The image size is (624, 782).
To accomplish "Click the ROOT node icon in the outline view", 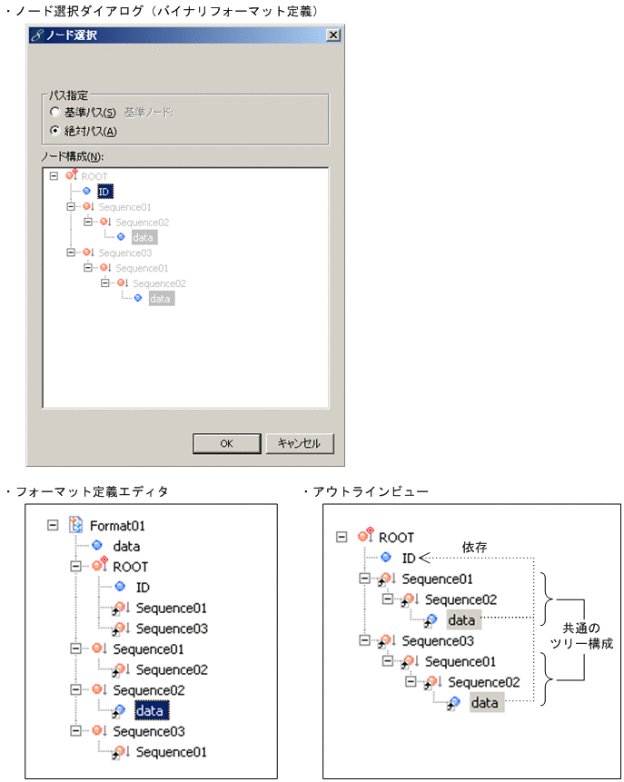I will tap(364, 536).
